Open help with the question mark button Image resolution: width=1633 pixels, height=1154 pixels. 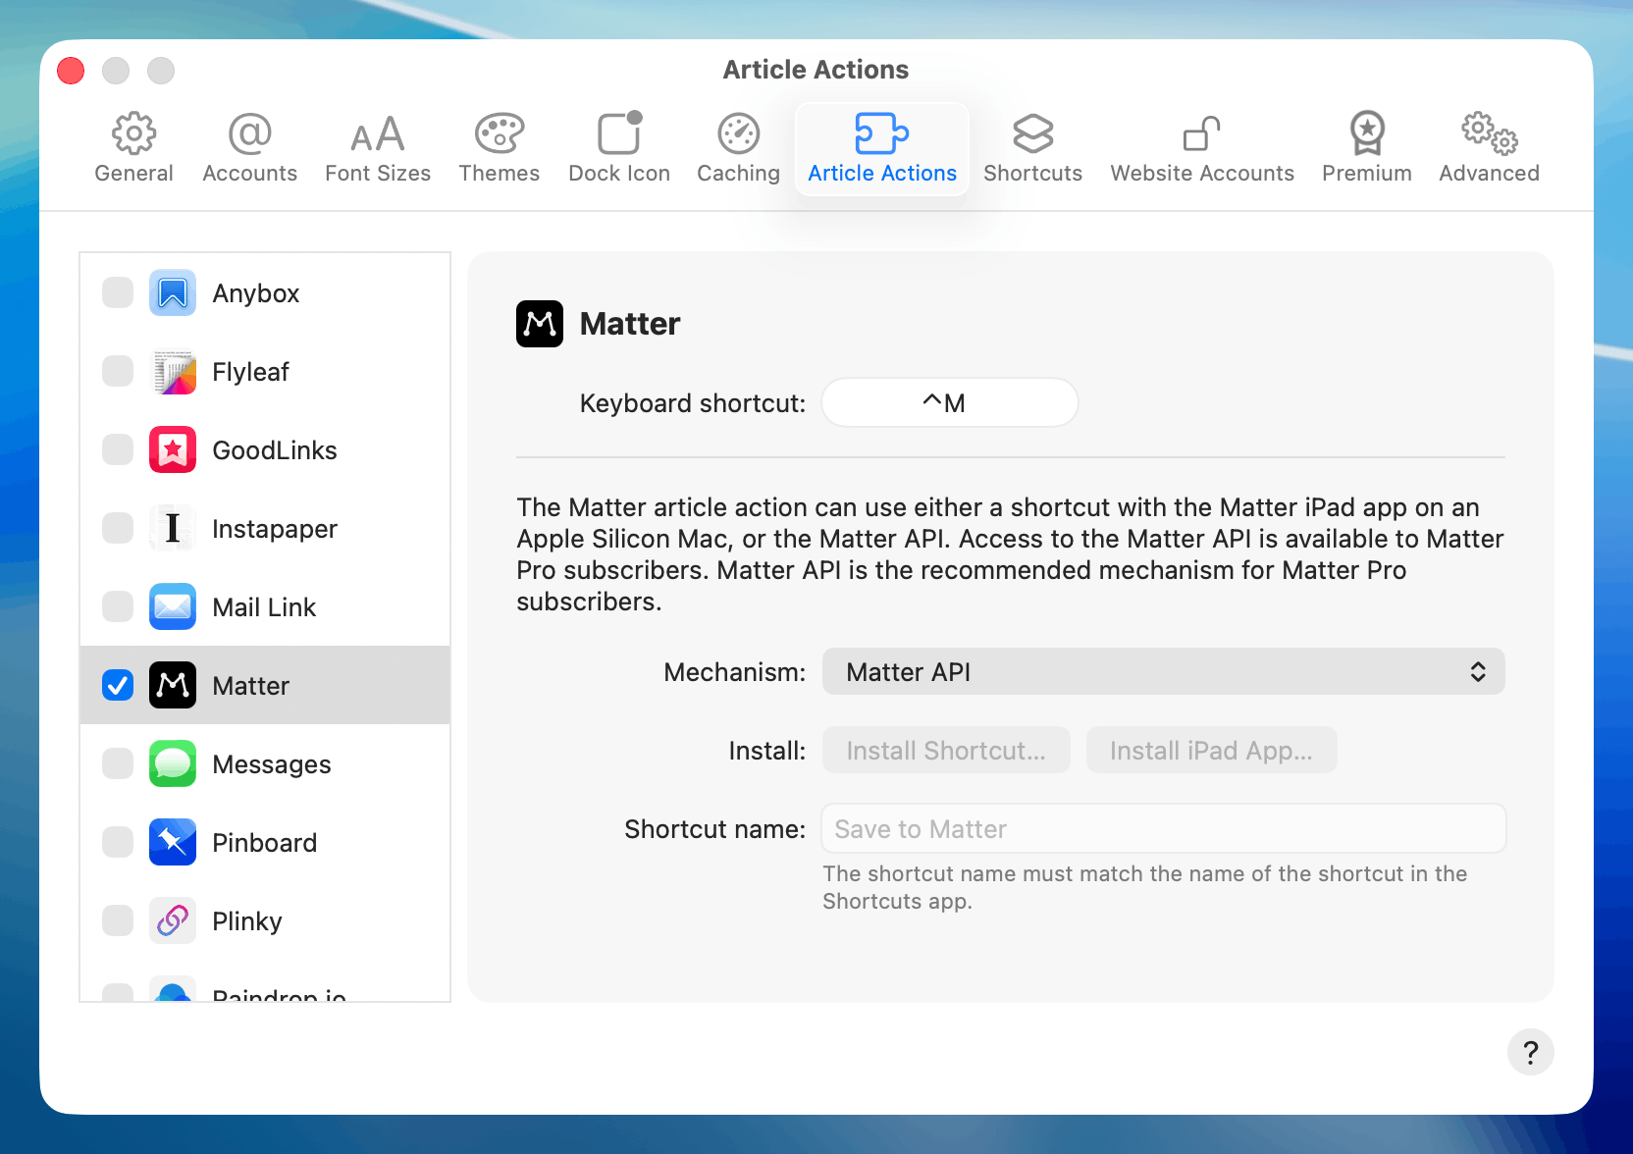(x=1530, y=1052)
